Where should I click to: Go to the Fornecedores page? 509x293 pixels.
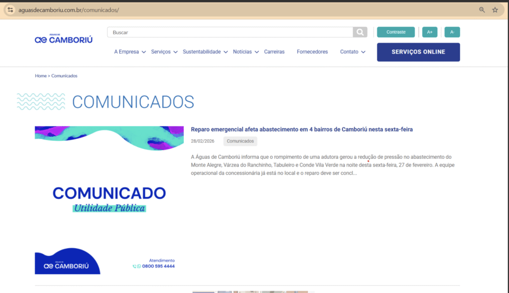tap(312, 52)
